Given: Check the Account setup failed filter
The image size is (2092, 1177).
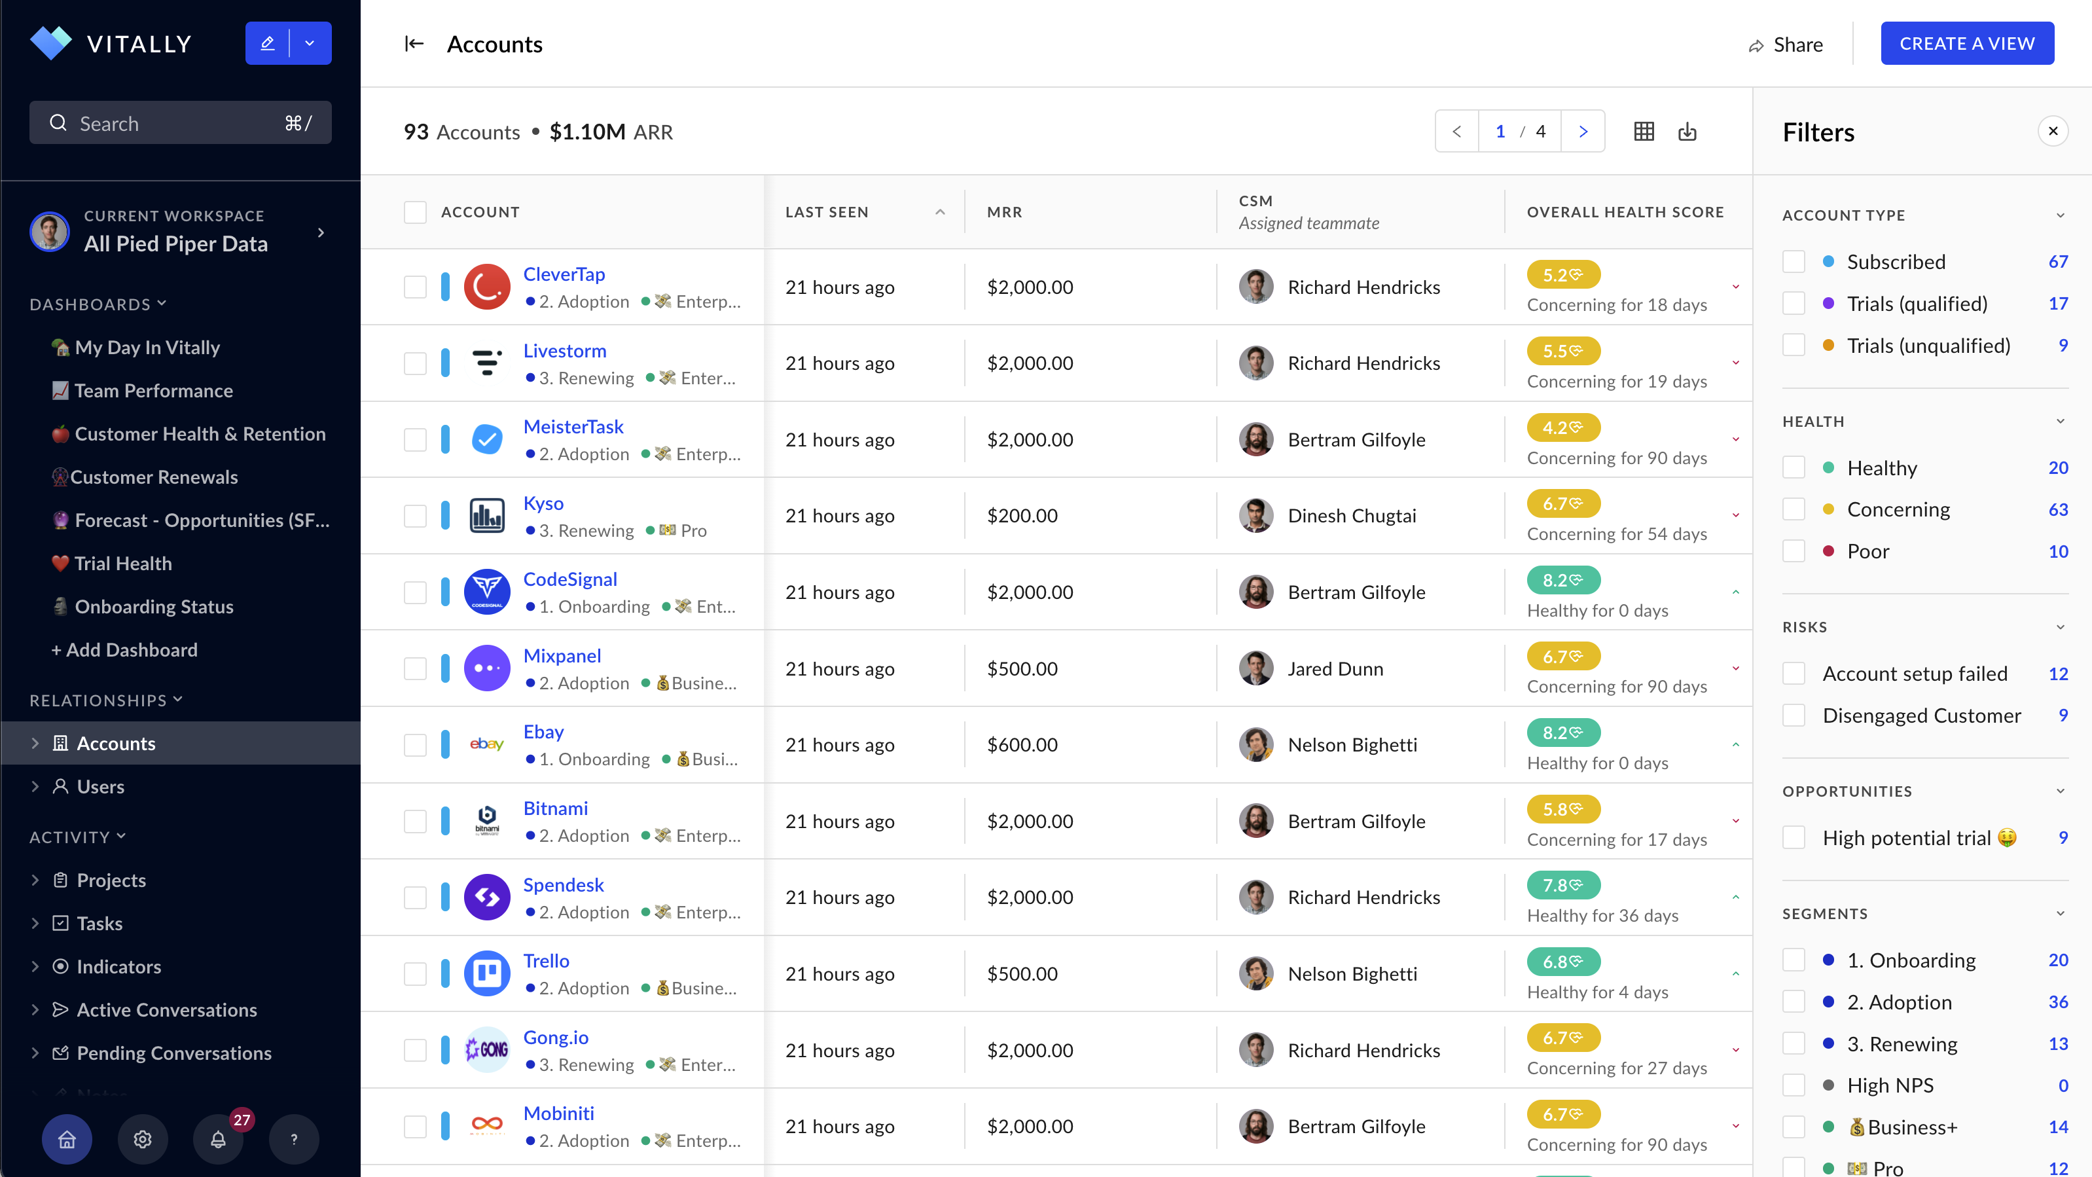Looking at the screenshot, I should (1794, 674).
